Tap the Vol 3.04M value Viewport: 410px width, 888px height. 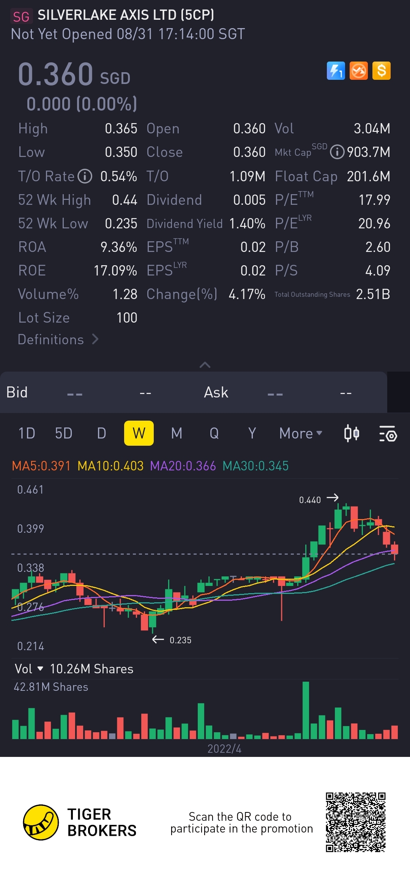[372, 128]
